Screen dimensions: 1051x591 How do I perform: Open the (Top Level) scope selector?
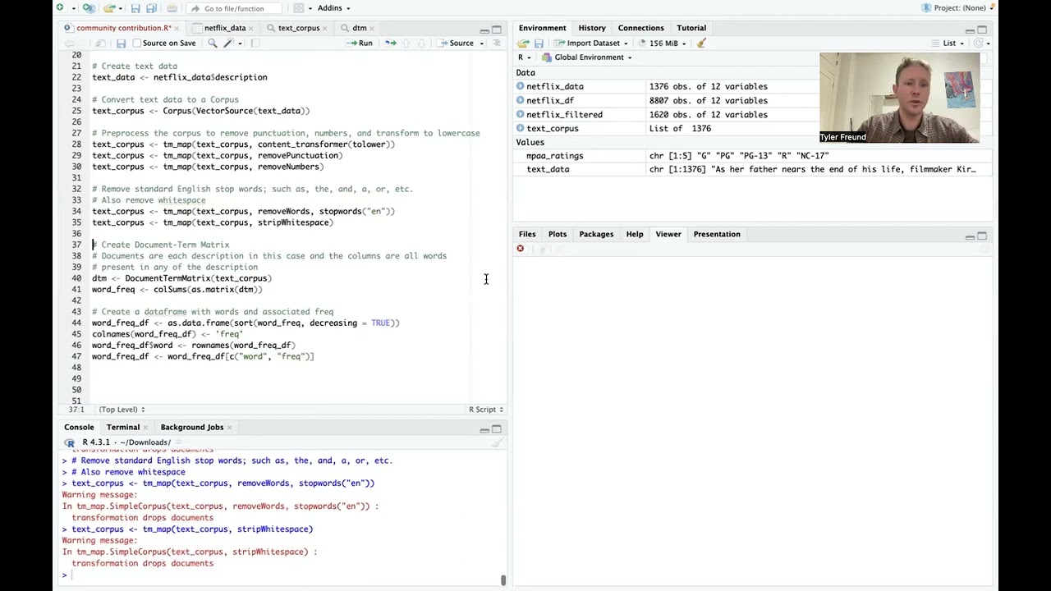point(122,410)
